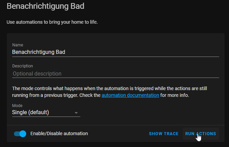Run the automation with RUN ACTIONS
Image resolution: width=229 pixels, height=147 pixels.
click(x=201, y=134)
